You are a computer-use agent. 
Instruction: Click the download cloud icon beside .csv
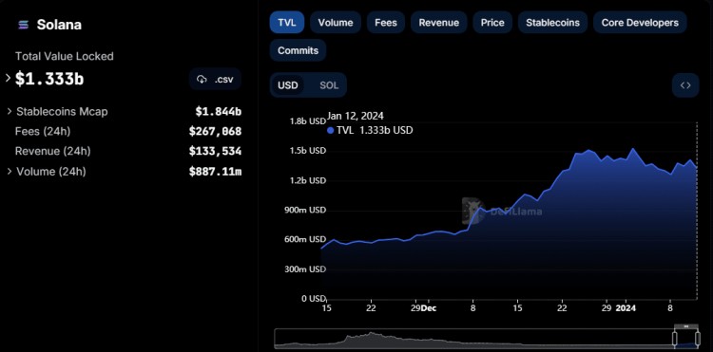(202, 80)
